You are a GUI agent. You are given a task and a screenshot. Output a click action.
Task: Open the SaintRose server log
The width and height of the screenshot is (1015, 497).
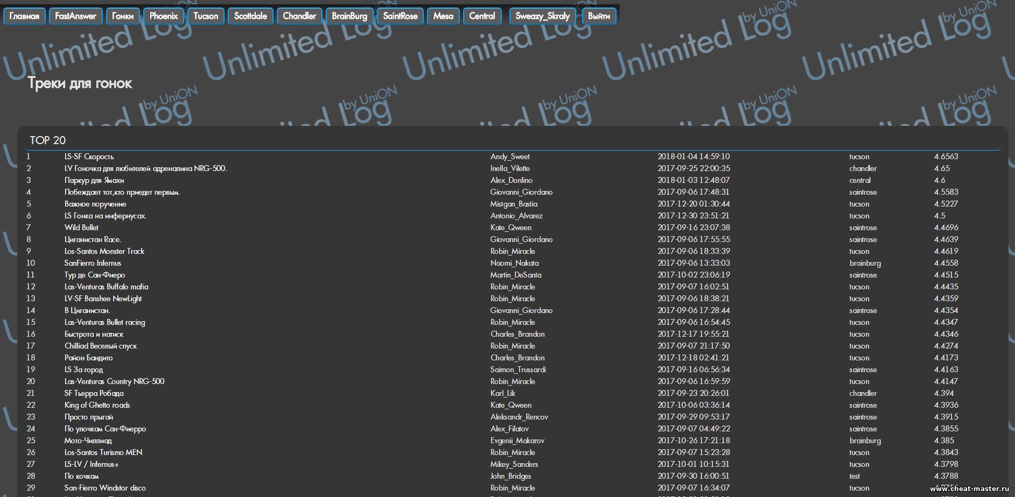[400, 16]
